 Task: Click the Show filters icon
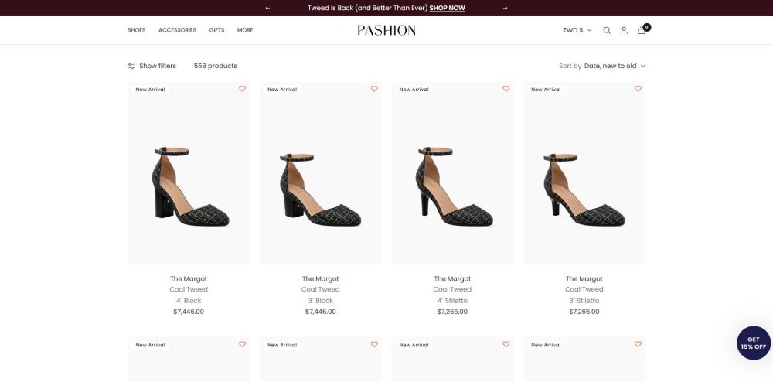[131, 66]
